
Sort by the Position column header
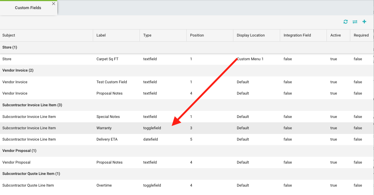point(197,35)
